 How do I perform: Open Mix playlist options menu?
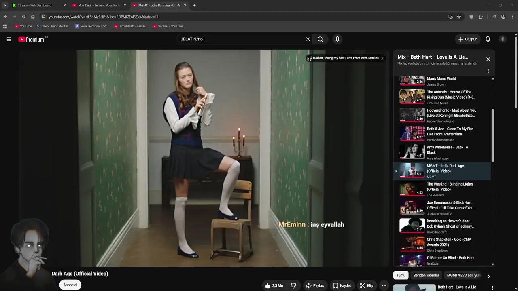click(x=488, y=71)
